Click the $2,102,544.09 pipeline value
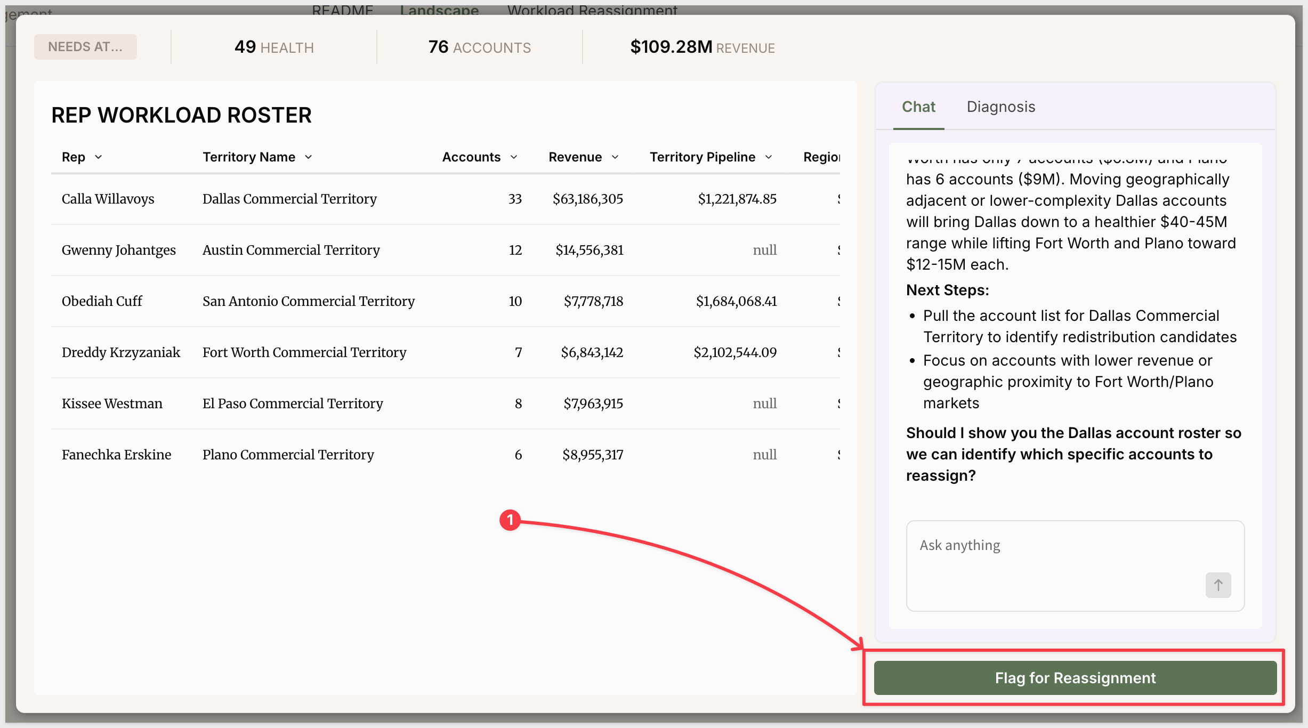This screenshot has width=1308, height=728. point(735,352)
